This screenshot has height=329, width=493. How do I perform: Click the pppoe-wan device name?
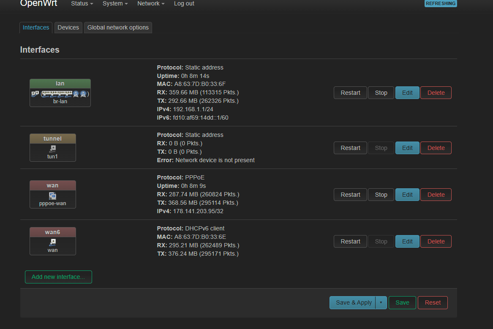(52, 203)
